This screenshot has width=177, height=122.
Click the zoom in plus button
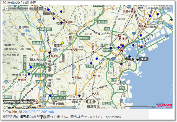point(45,9)
